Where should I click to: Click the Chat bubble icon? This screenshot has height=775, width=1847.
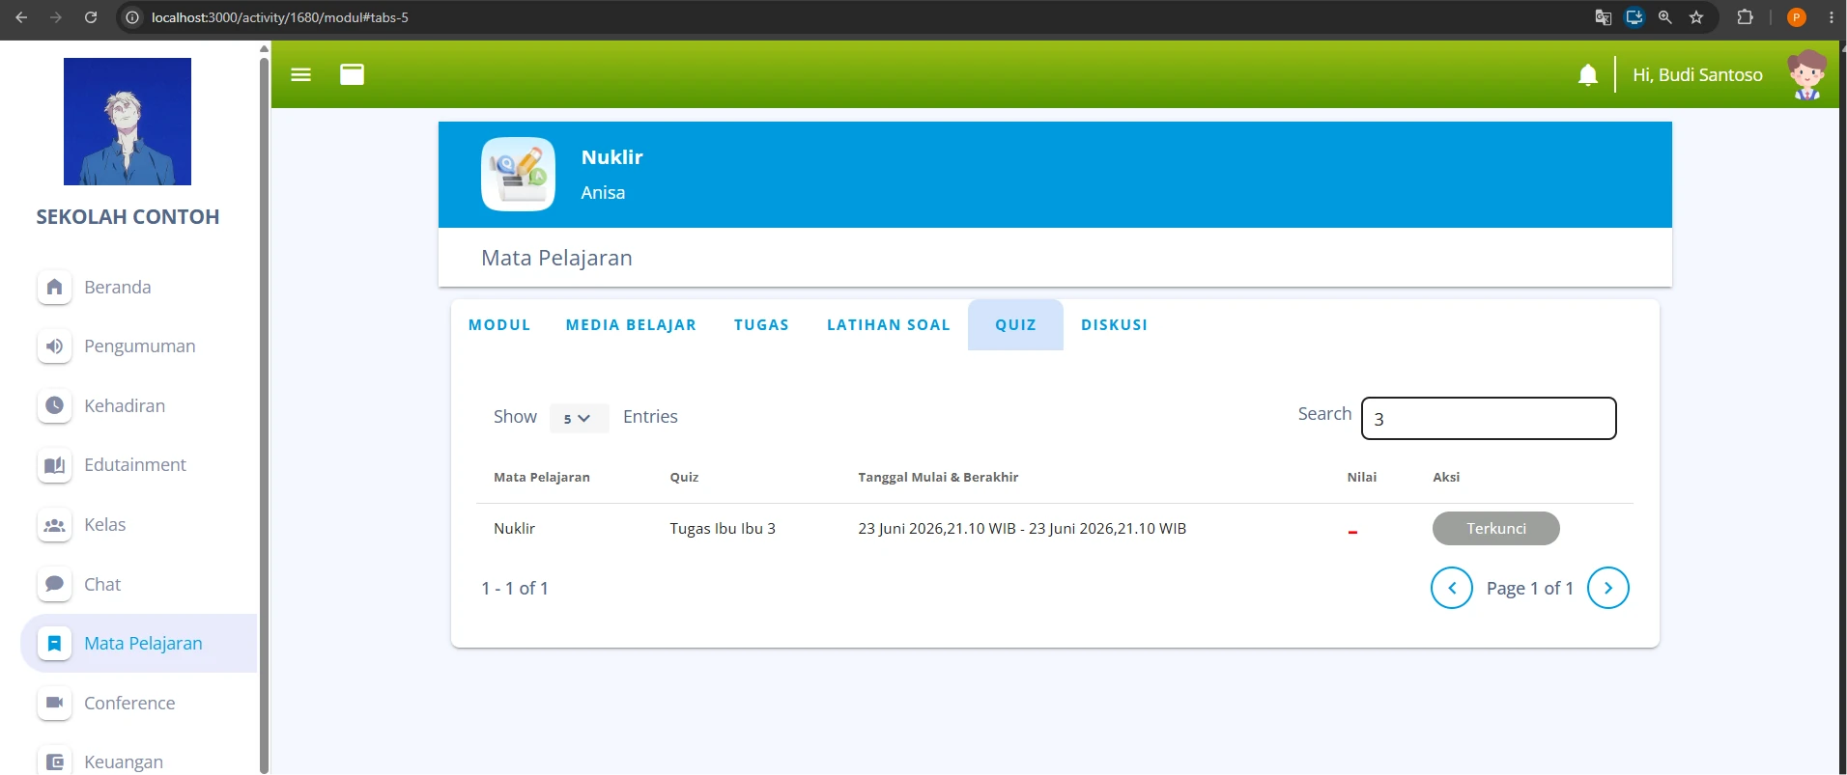(x=55, y=584)
